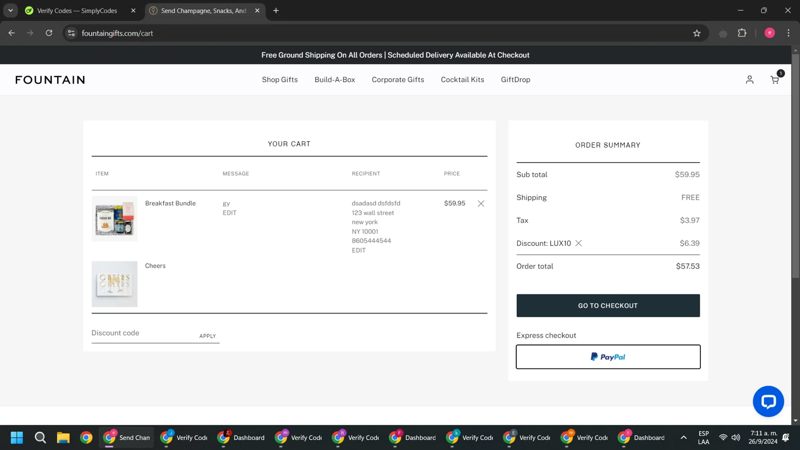
Task: Open File Explorer from taskbar
Action: coord(63,438)
